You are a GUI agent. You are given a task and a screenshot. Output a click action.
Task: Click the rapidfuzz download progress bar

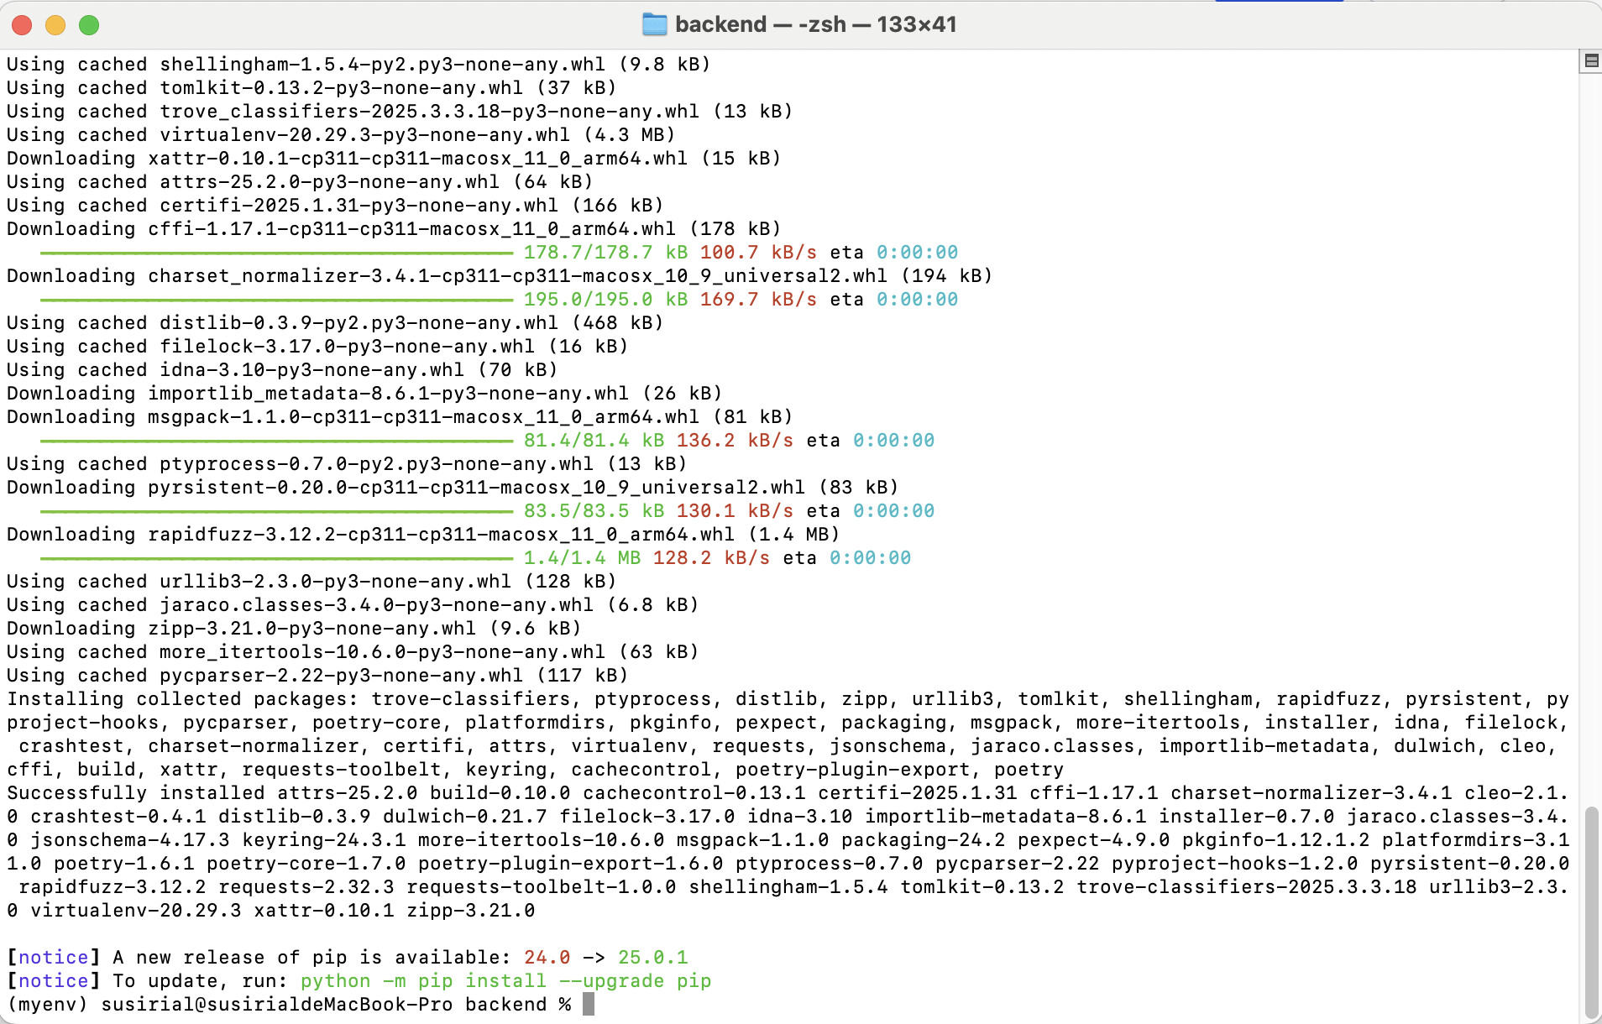[276, 558]
